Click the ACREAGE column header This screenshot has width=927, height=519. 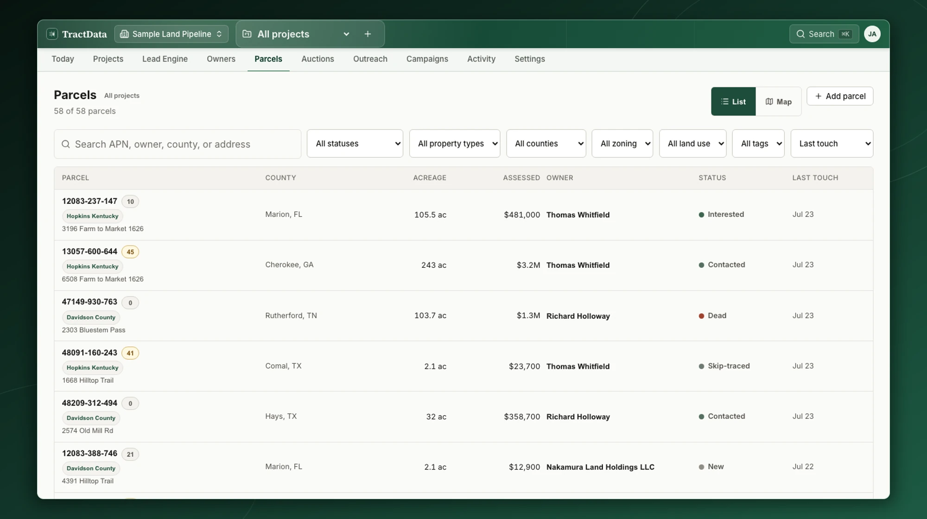pos(430,178)
